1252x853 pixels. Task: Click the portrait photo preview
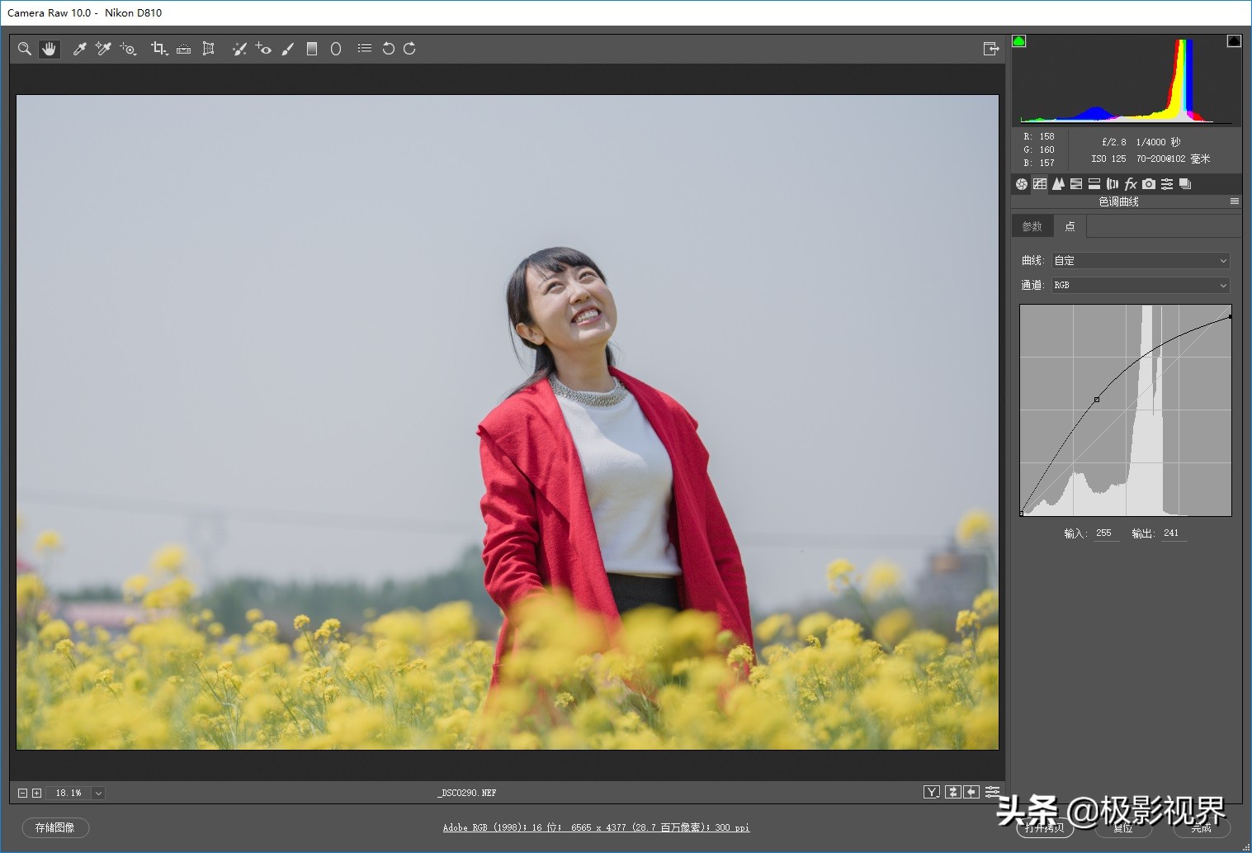(508, 422)
